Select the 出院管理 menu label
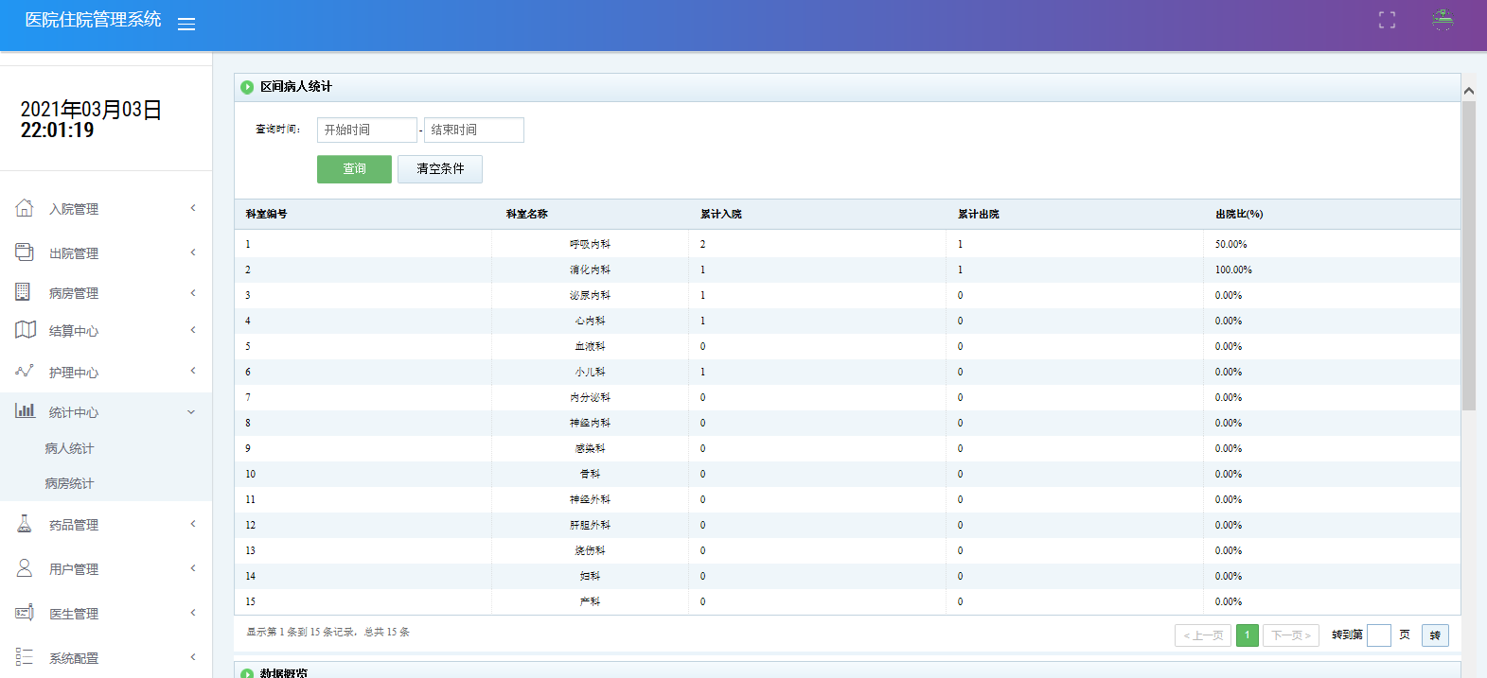Screen dimensions: 1487x678 (74, 253)
